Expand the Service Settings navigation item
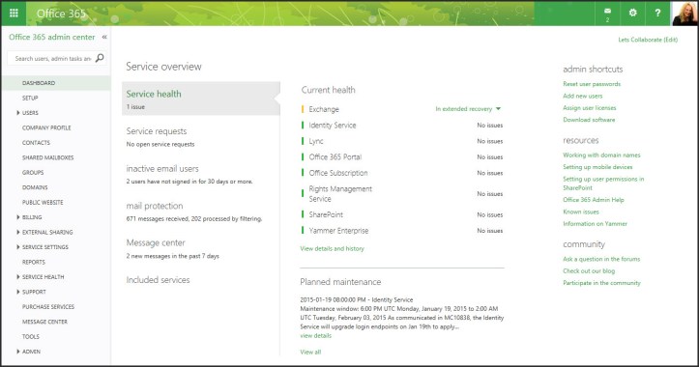 point(17,246)
